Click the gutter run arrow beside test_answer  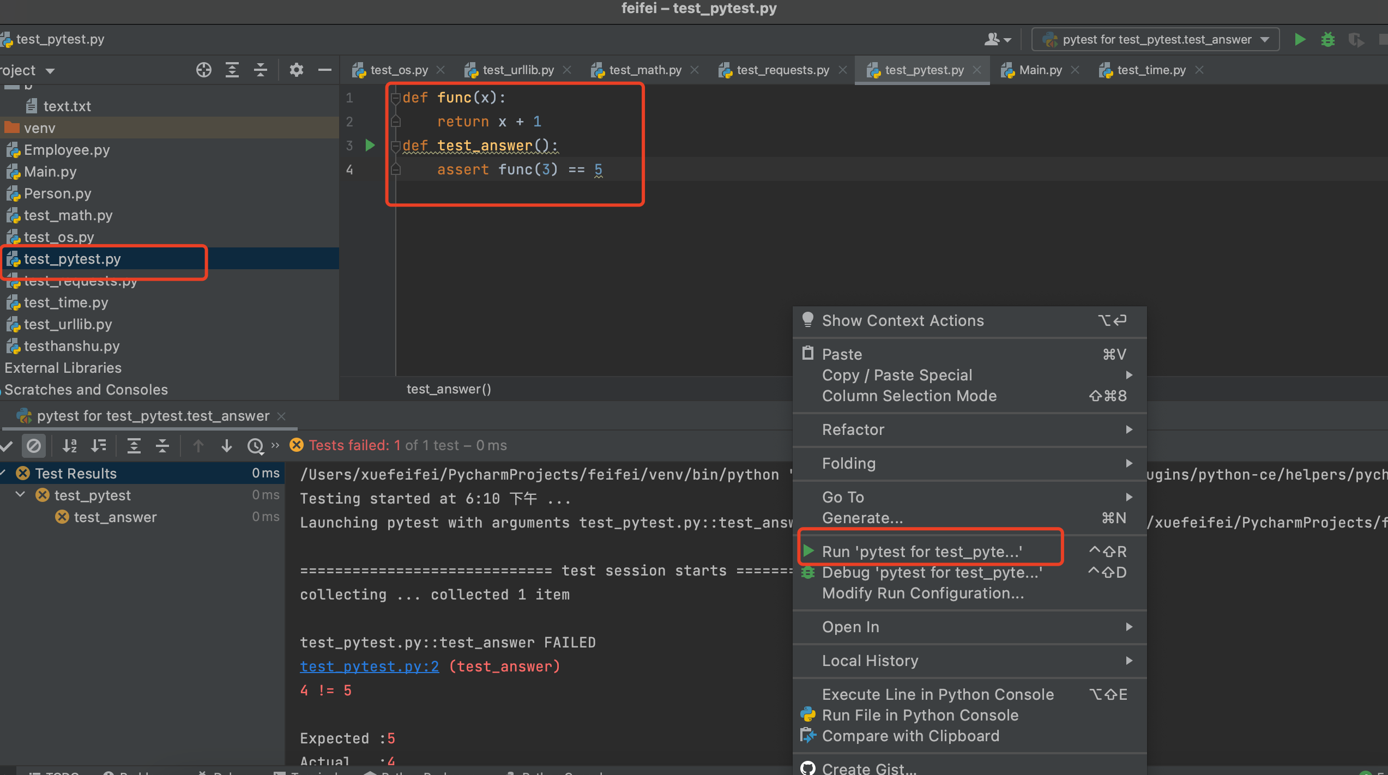[370, 145]
